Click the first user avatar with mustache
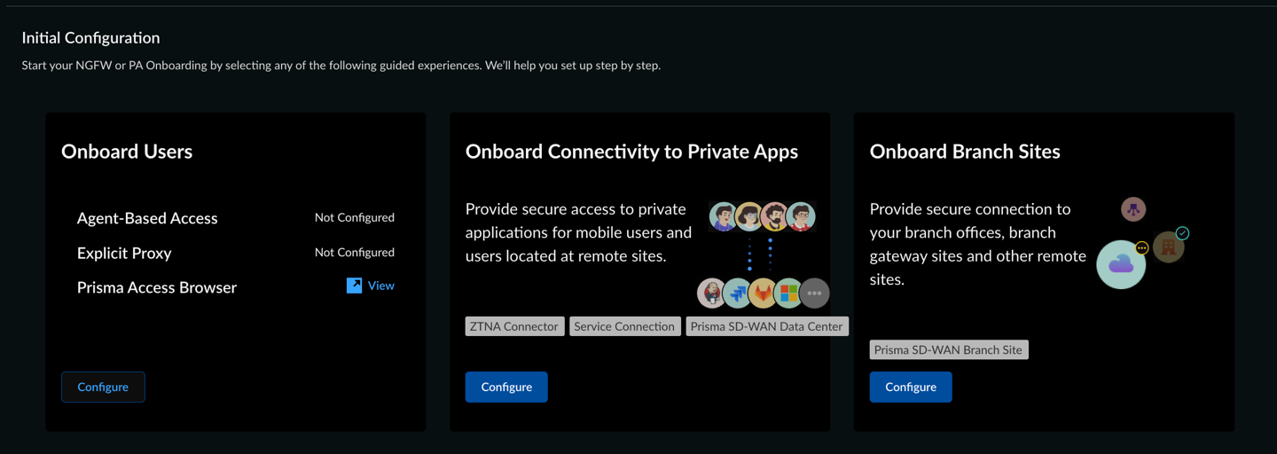This screenshot has width=1277, height=454. (x=724, y=216)
